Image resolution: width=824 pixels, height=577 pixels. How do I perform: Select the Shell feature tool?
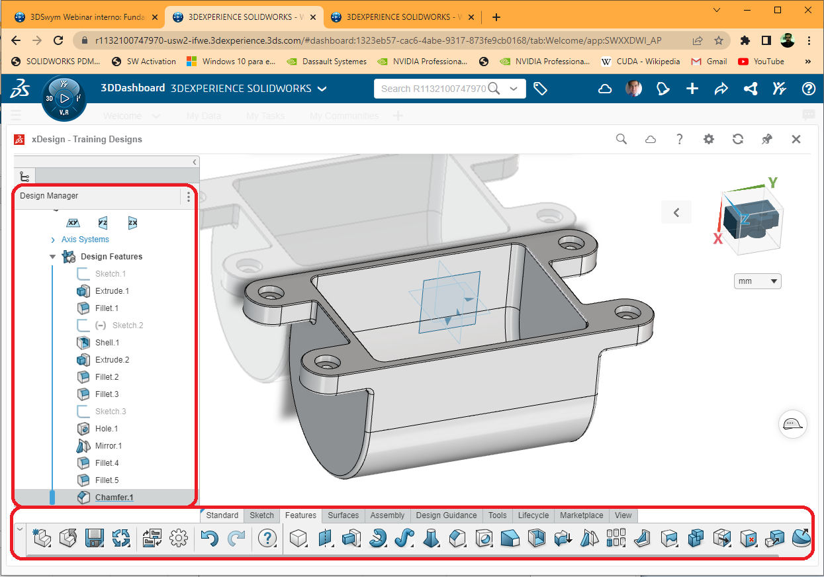[537, 539]
